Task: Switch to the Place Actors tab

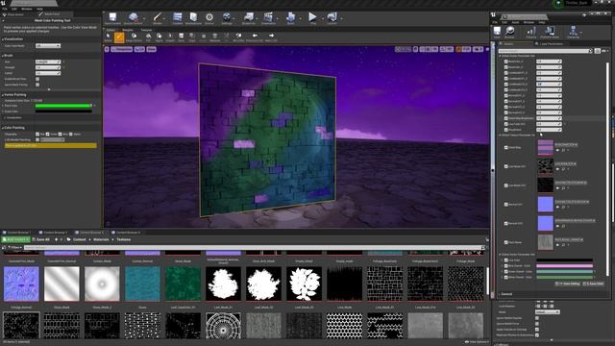Action: [15, 14]
